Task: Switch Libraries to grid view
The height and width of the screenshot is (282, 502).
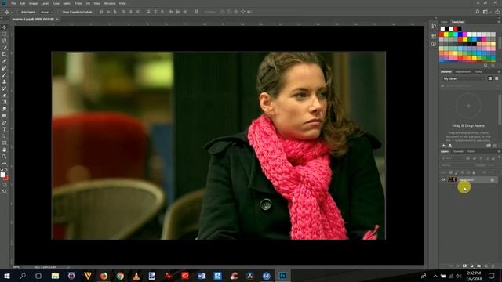Action: pos(489,78)
